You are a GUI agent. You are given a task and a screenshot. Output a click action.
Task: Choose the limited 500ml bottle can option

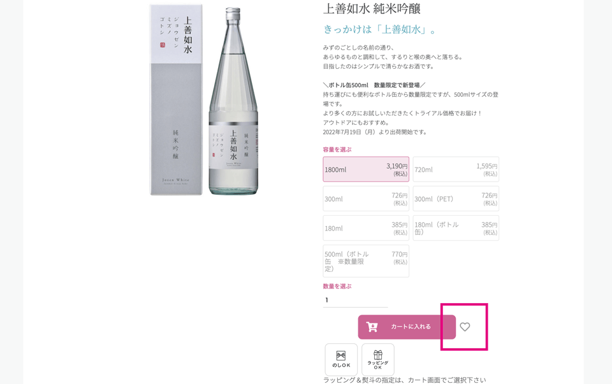click(366, 261)
